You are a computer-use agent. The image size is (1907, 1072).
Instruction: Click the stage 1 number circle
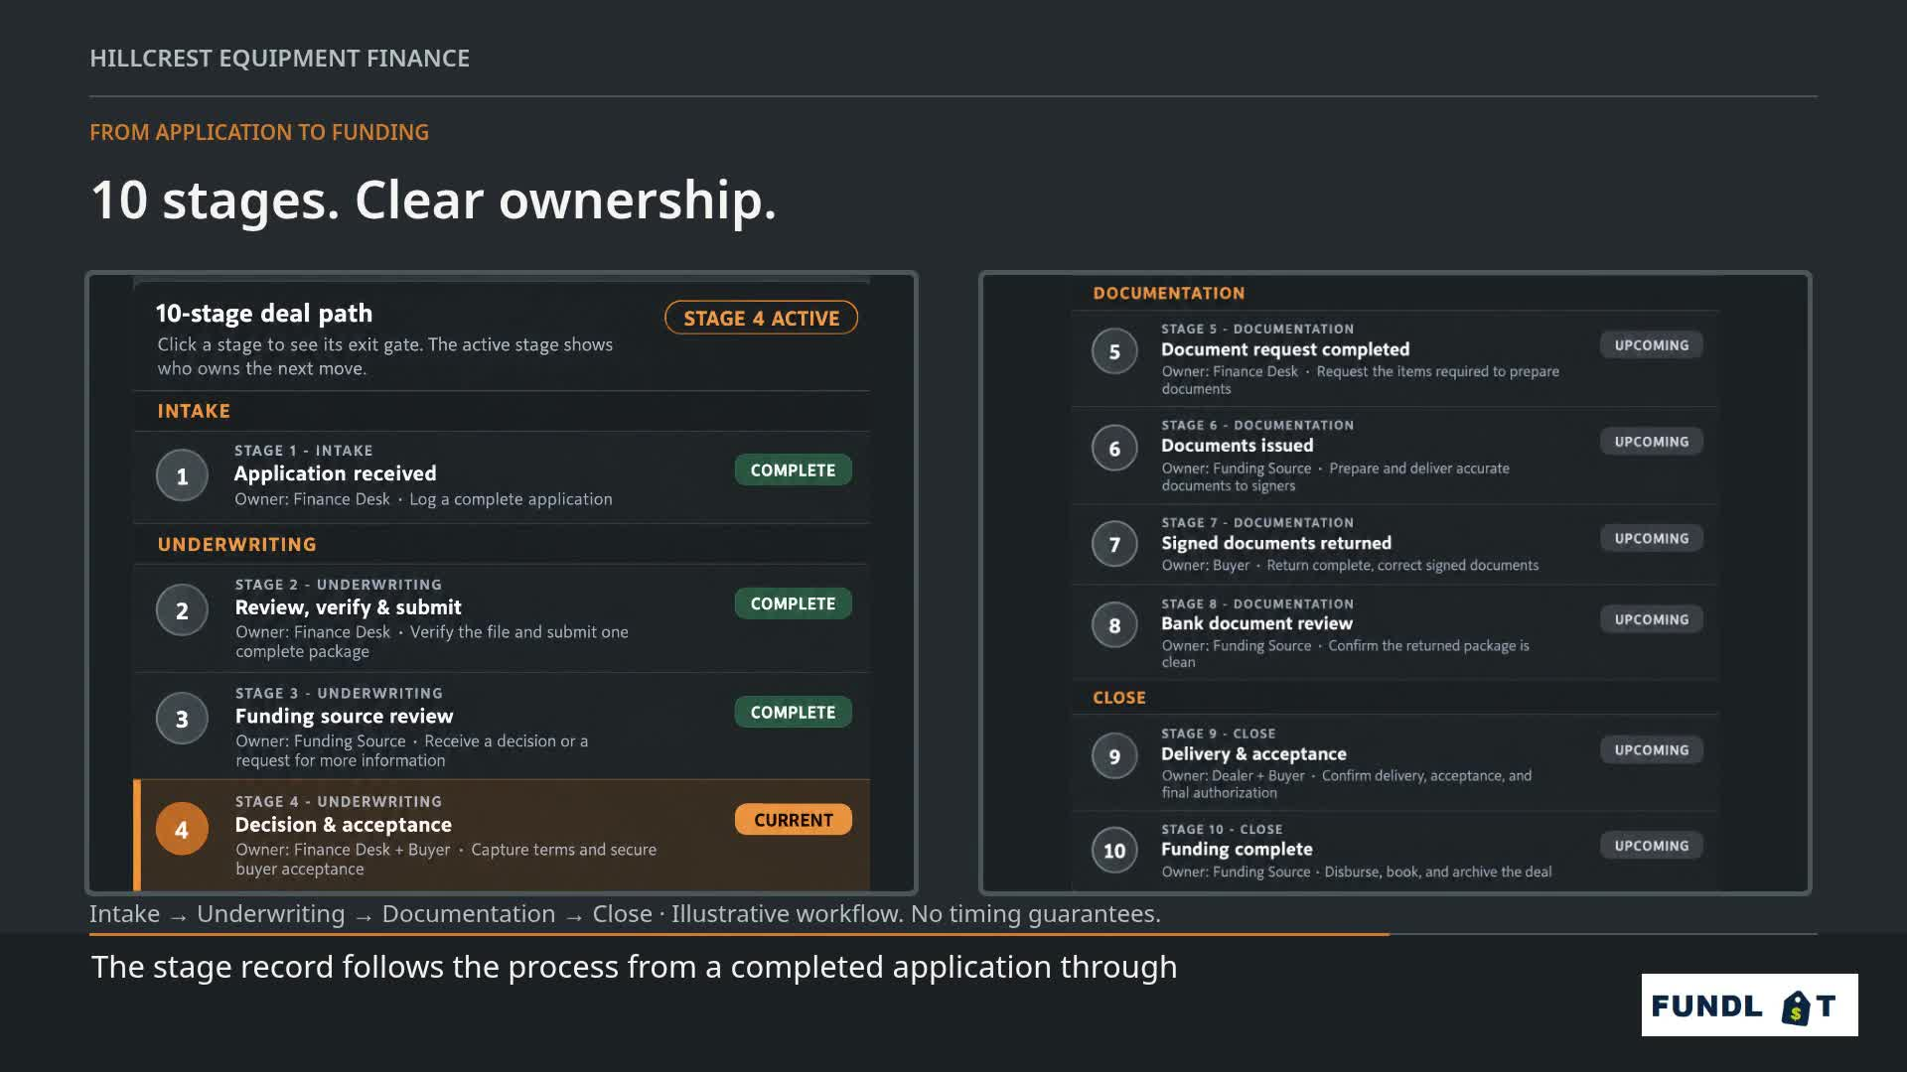tap(182, 475)
